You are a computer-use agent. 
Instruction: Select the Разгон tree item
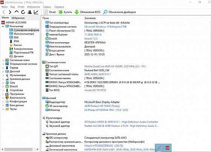(x=15, y=45)
